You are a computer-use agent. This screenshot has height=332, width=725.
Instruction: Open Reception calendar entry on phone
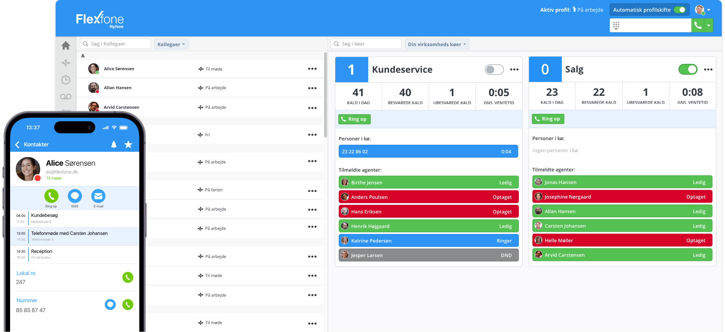[75, 254]
